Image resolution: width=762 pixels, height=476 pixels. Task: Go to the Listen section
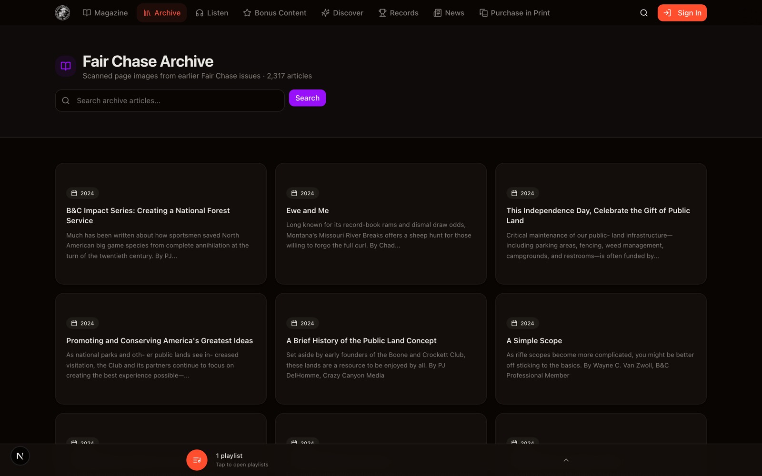pos(212,13)
